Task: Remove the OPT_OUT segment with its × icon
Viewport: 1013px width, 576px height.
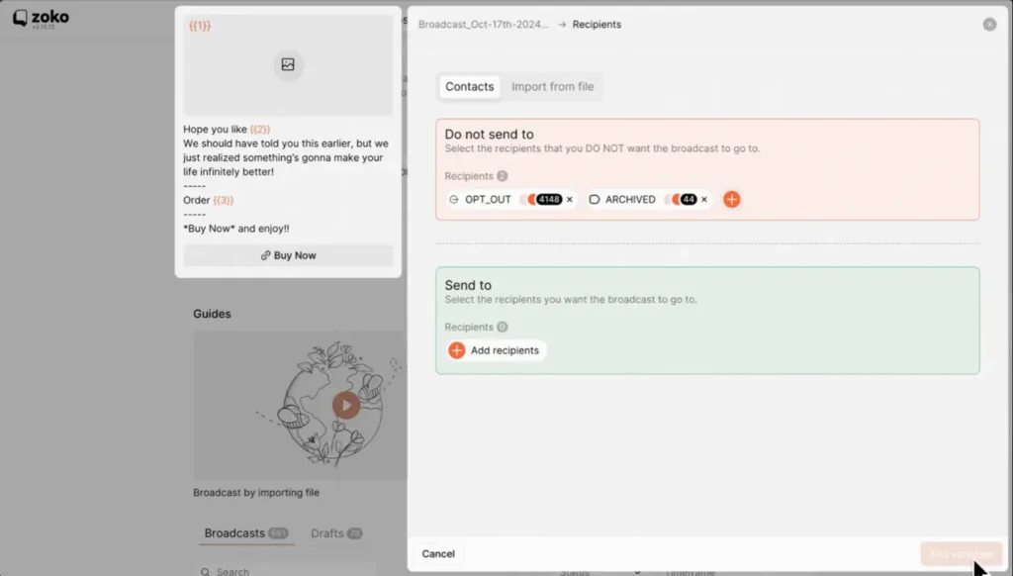Action: [x=570, y=199]
